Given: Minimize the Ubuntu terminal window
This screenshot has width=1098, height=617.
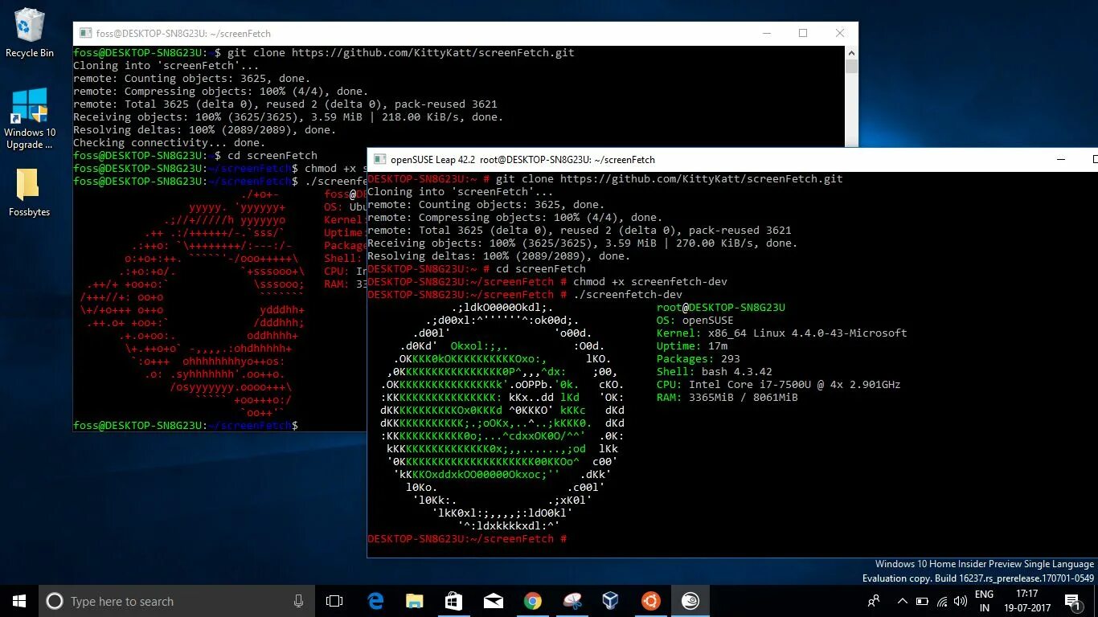Looking at the screenshot, I should [x=766, y=34].
